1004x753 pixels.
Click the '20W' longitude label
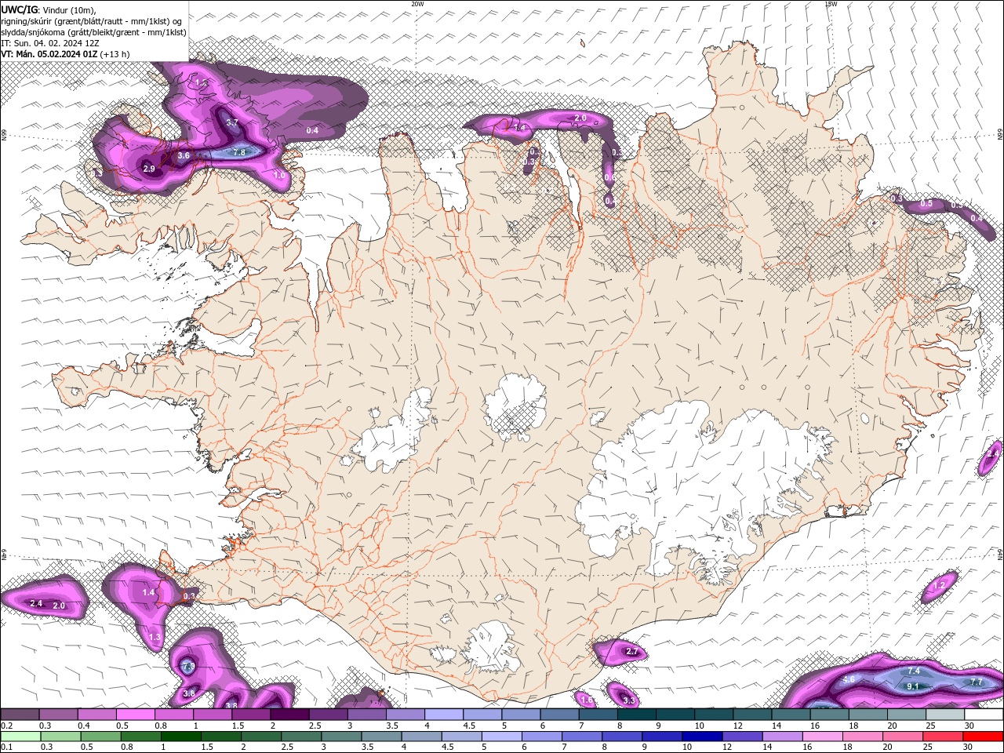(x=417, y=4)
